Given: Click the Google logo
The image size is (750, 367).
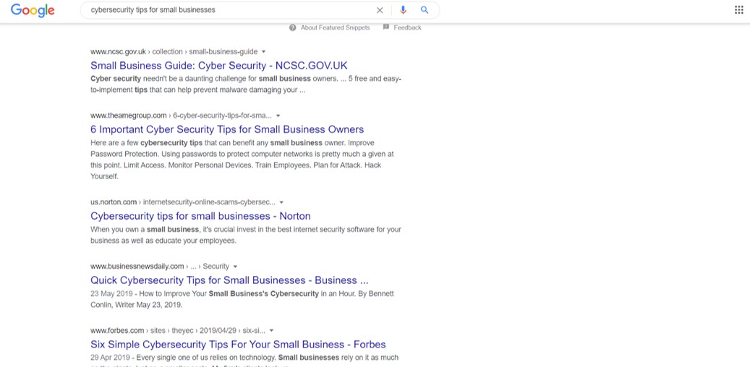Looking at the screenshot, I should (x=33, y=10).
